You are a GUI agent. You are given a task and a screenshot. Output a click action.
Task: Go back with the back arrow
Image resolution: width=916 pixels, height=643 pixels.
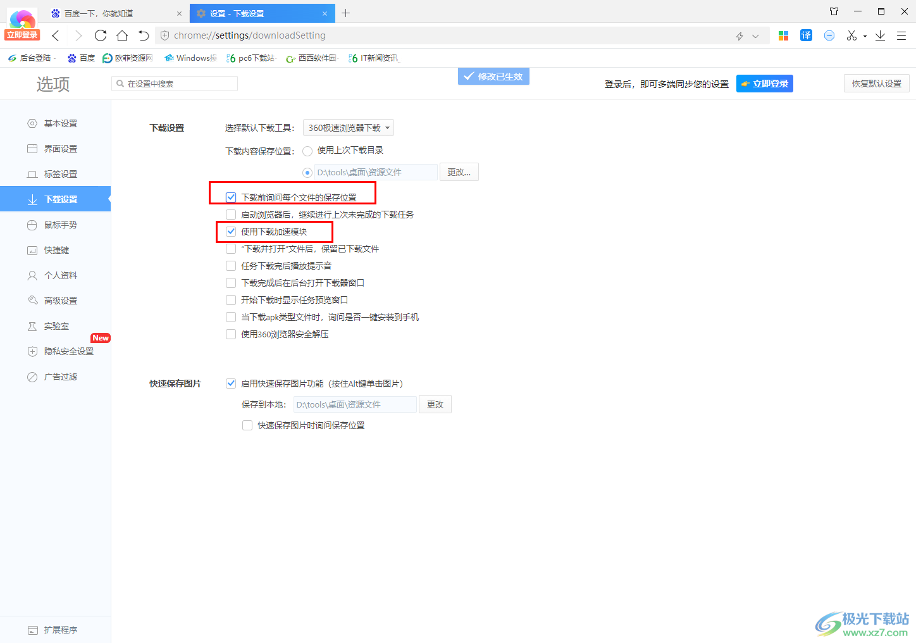pyautogui.click(x=56, y=35)
